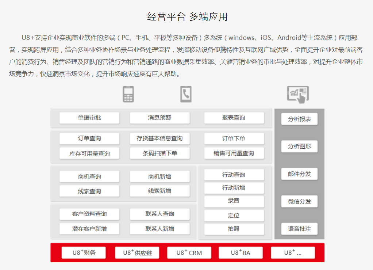The height and width of the screenshot is (270, 373).
Task: Click the touch-screen analytics chart icon
Action: [x=298, y=94]
